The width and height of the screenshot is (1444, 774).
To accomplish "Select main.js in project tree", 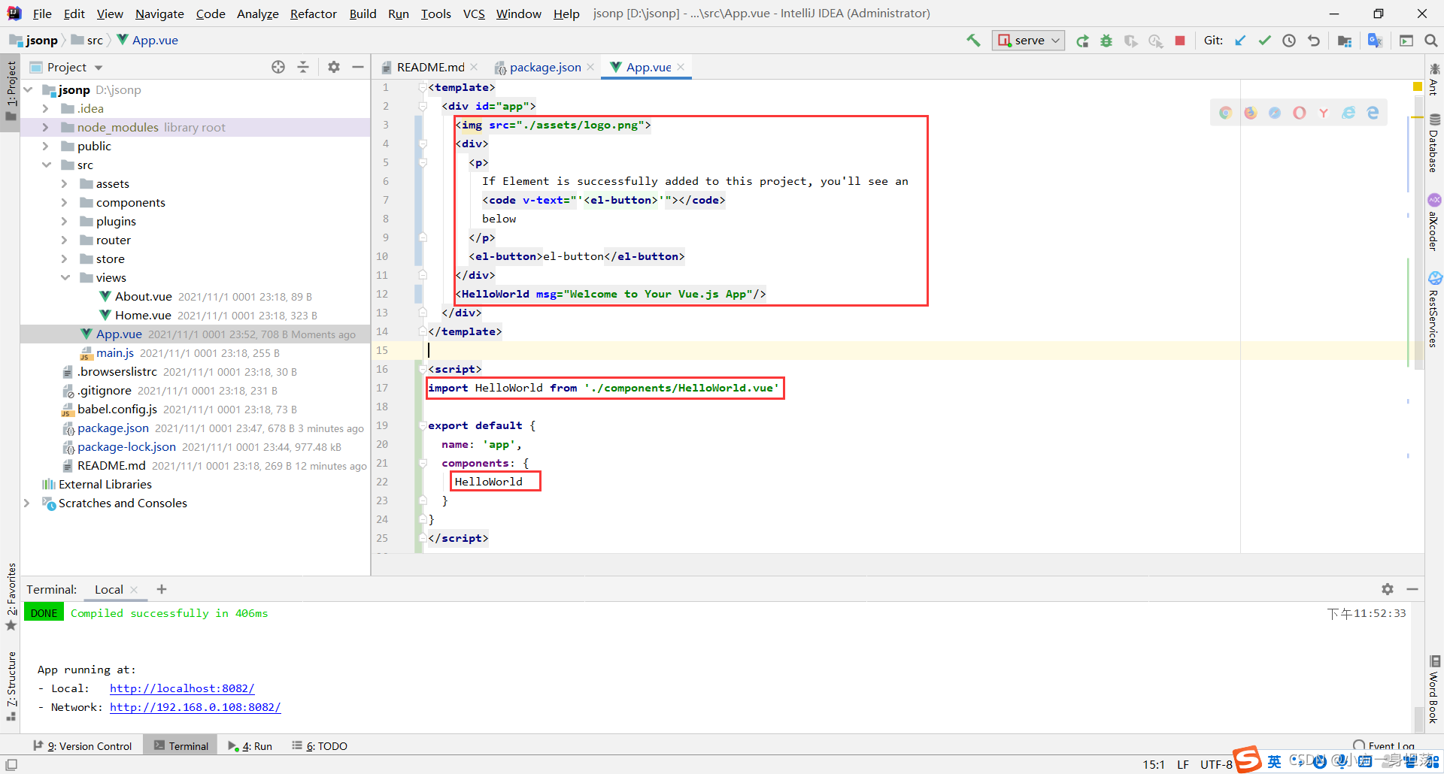I will 115,352.
